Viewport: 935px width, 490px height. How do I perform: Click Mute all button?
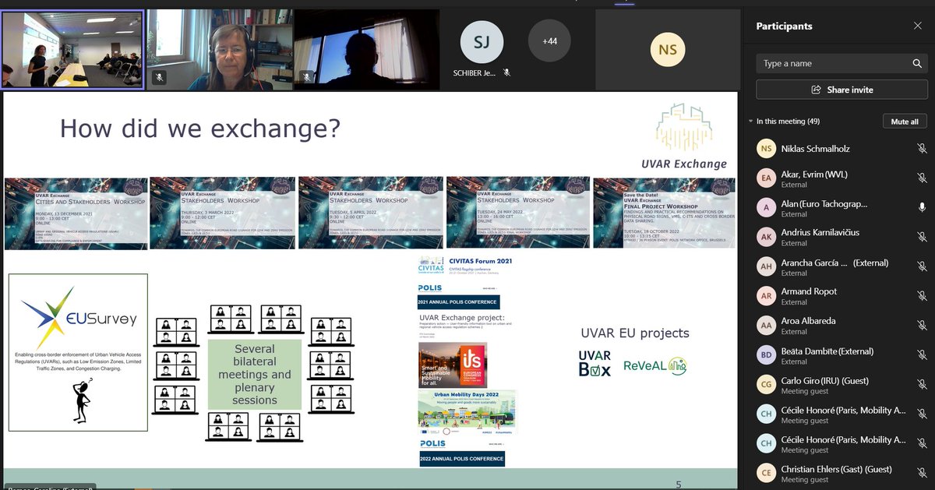[905, 122]
